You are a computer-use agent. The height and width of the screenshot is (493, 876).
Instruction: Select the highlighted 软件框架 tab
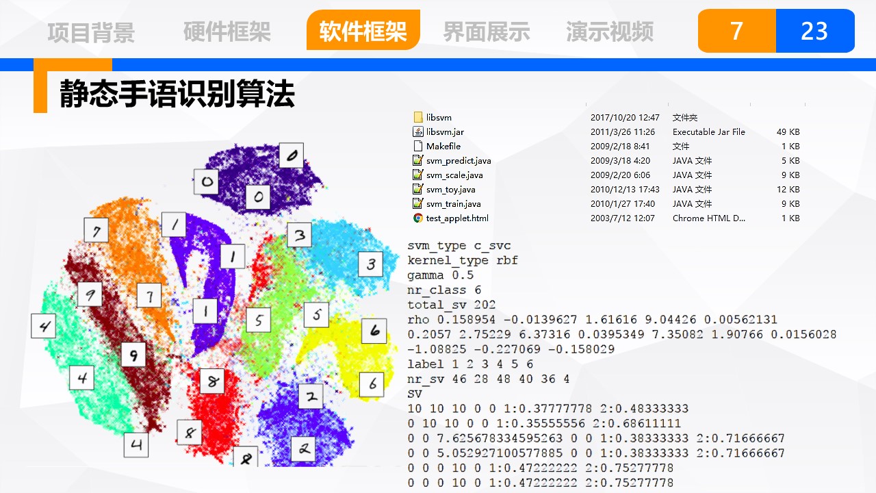(x=363, y=31)
